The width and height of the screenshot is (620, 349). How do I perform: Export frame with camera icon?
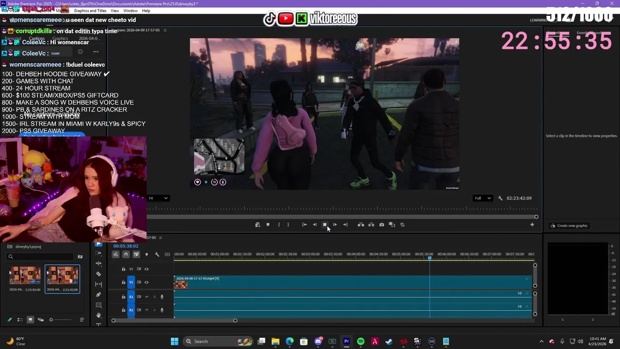coord(382,224)
